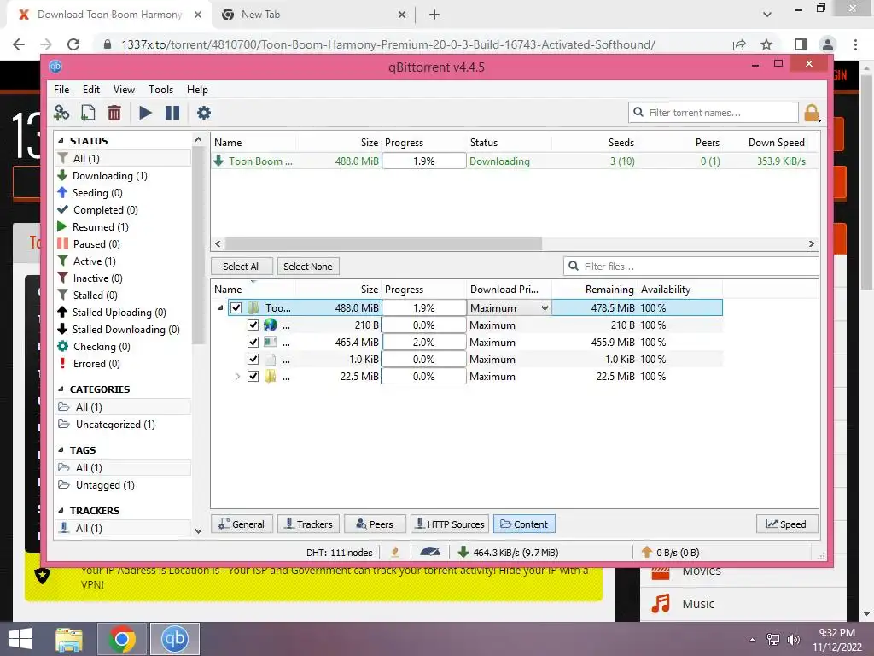Click the Resume play toolbar icon

(x=145, y=113)
